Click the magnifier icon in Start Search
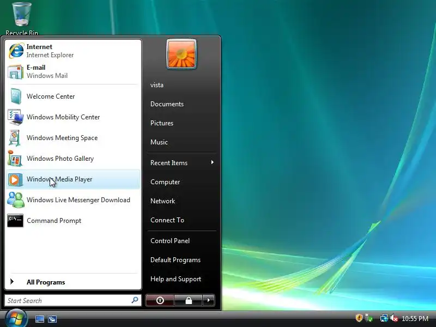 pyautogui.click(x=135, y=300)
